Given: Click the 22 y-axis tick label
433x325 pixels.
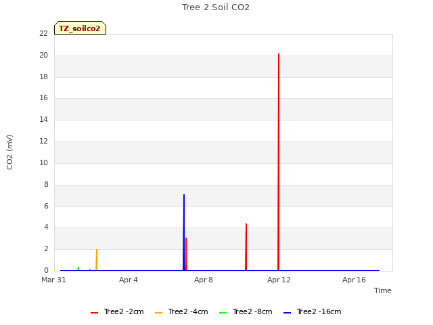Looking at the screenshot, I should coord(43,33).
